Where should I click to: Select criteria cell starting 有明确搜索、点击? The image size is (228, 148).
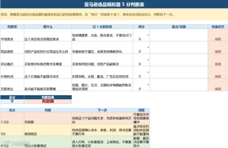[x=102, y=35]
